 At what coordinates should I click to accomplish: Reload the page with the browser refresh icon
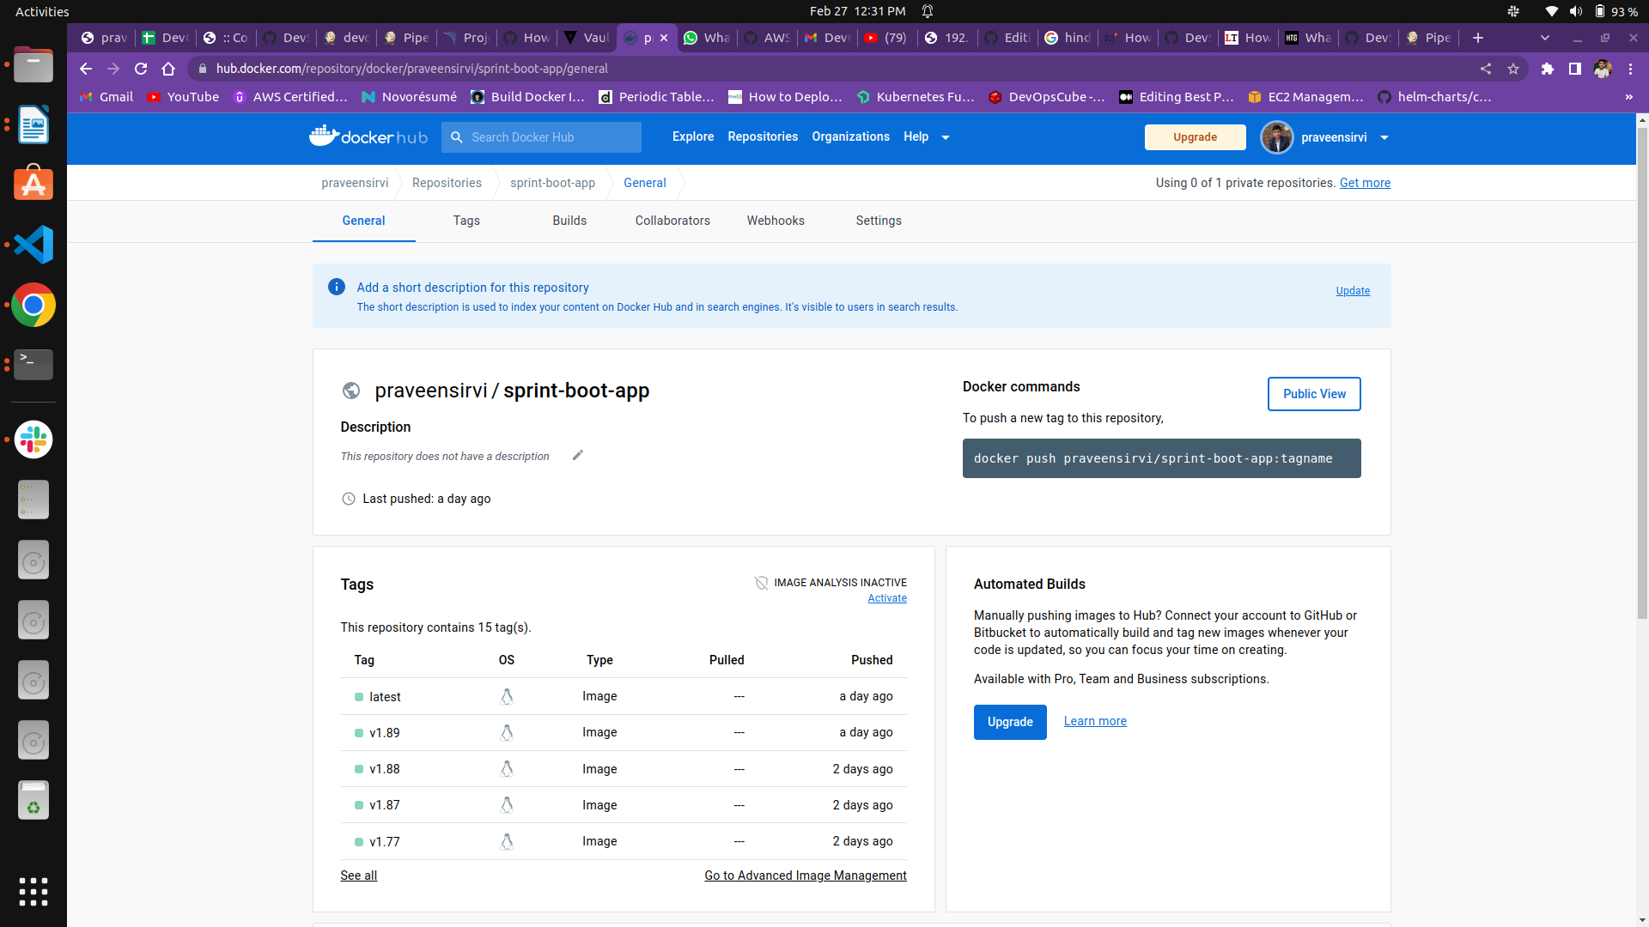click(141, 69)
